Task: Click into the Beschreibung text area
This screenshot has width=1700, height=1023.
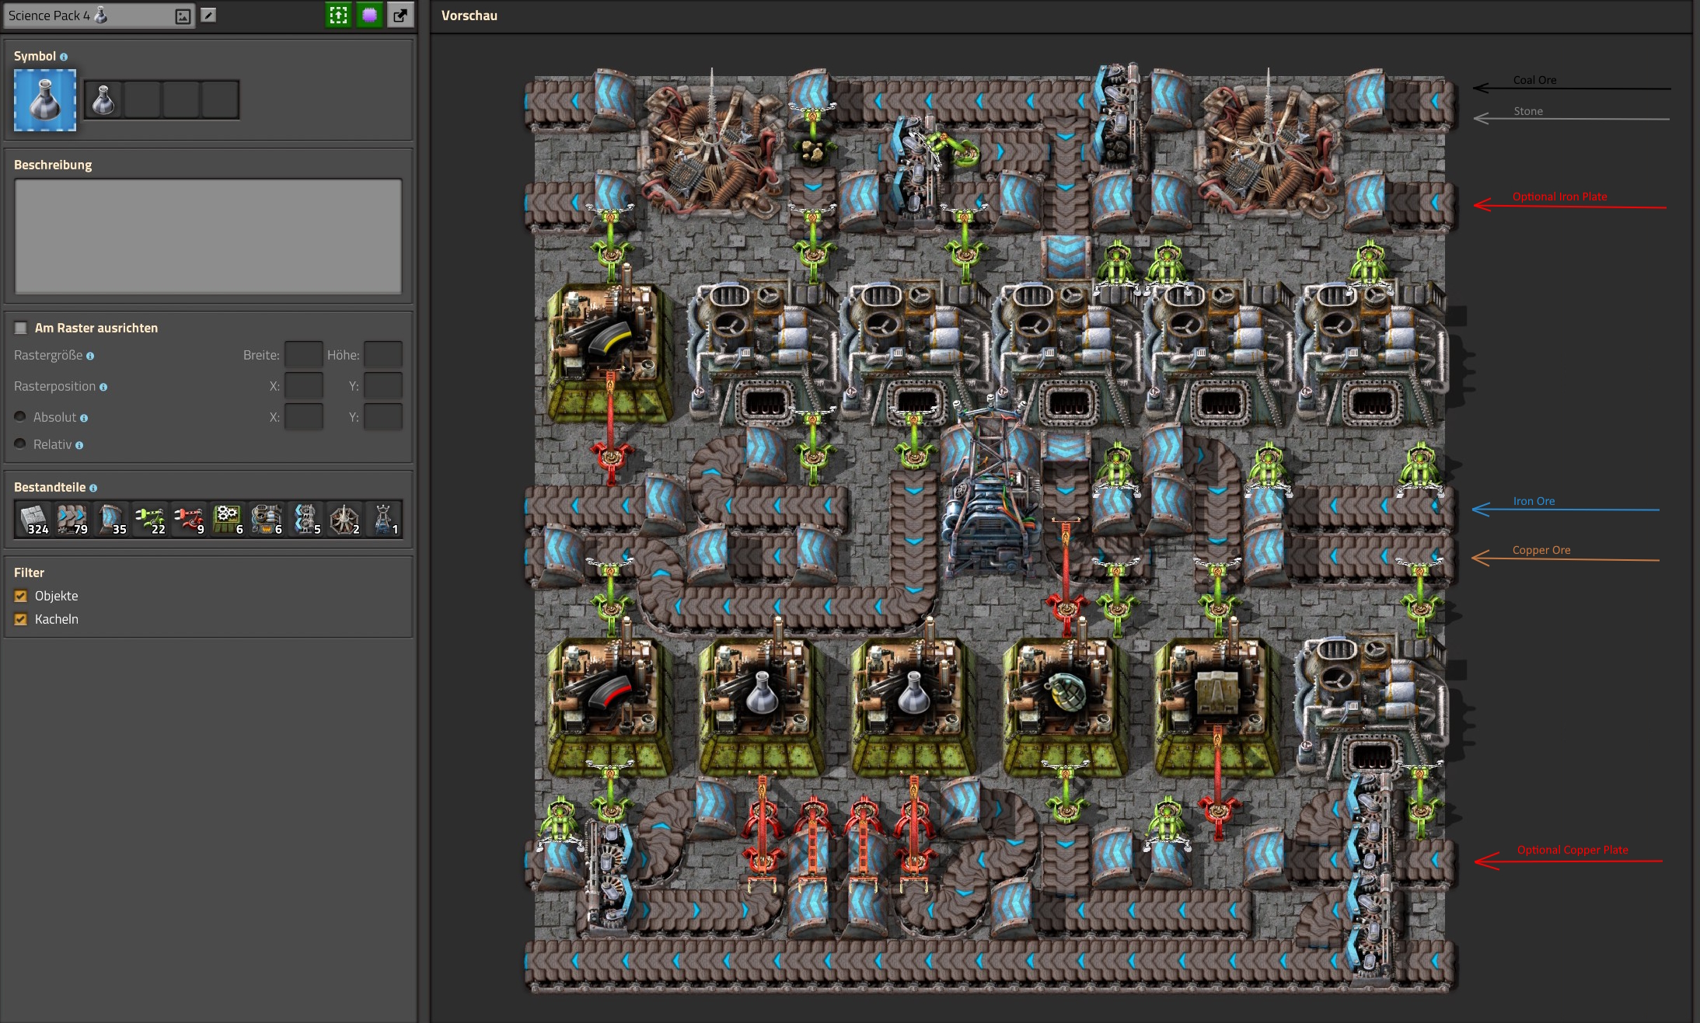Action: click(x=208, y=235)
